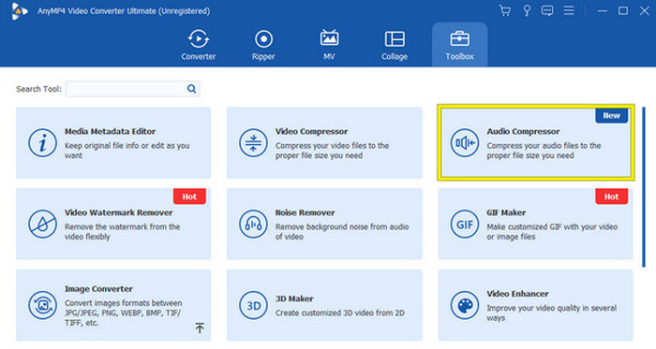Open Media Metadata Editor title
The width and height of the screenshot is (656, 349).
110,132
